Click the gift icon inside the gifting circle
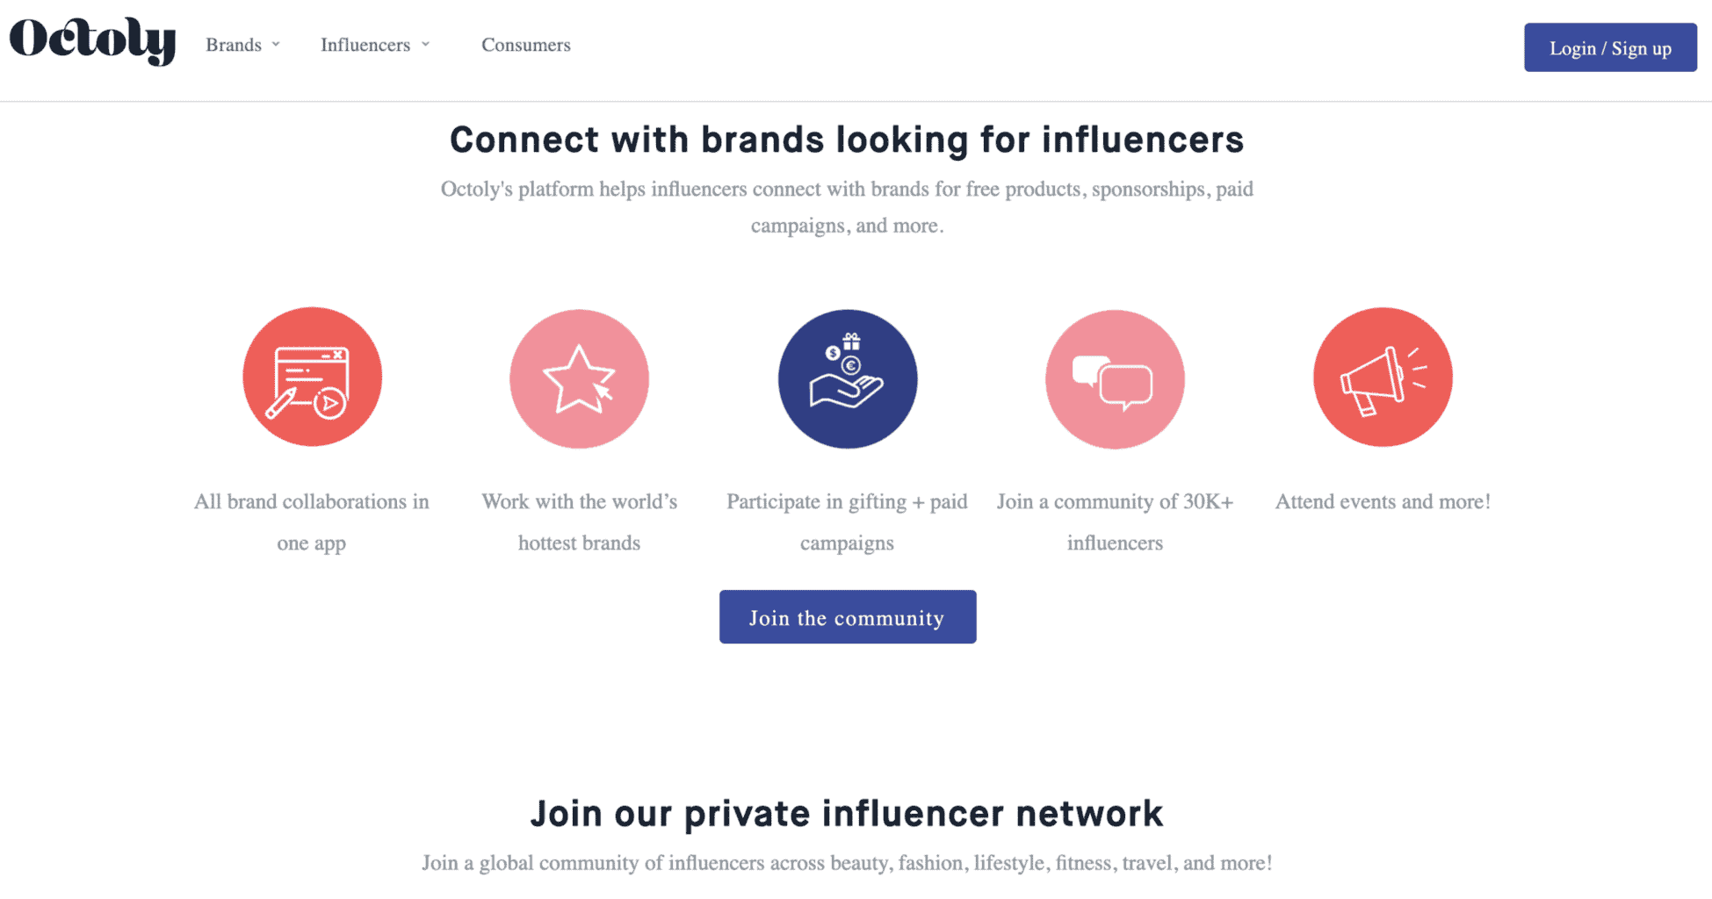 852,342
